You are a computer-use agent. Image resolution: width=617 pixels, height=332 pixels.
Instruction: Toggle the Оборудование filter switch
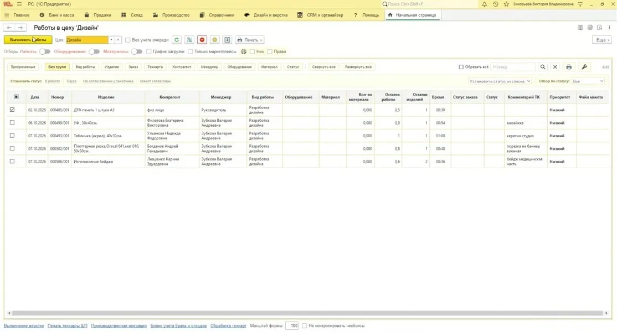(x=94, y=51)
